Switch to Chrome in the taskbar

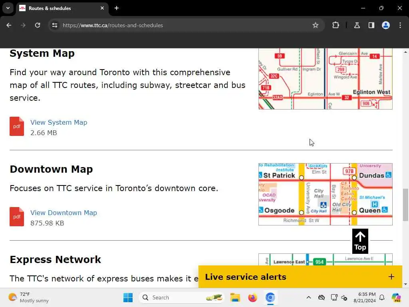click(x=270, y=297)
